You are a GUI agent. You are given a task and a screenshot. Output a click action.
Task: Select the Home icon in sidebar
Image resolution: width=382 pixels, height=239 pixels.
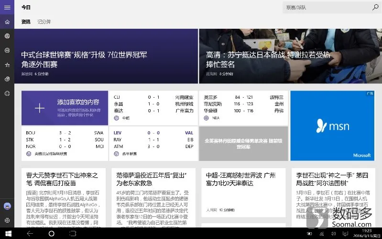point(7,22)
